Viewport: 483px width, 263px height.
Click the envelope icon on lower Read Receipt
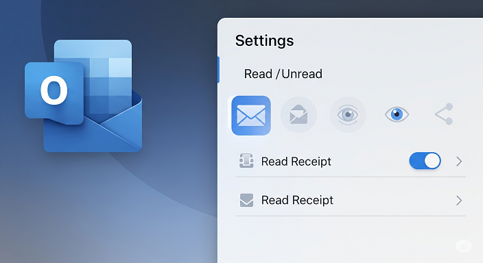click(x=246, y=200)
